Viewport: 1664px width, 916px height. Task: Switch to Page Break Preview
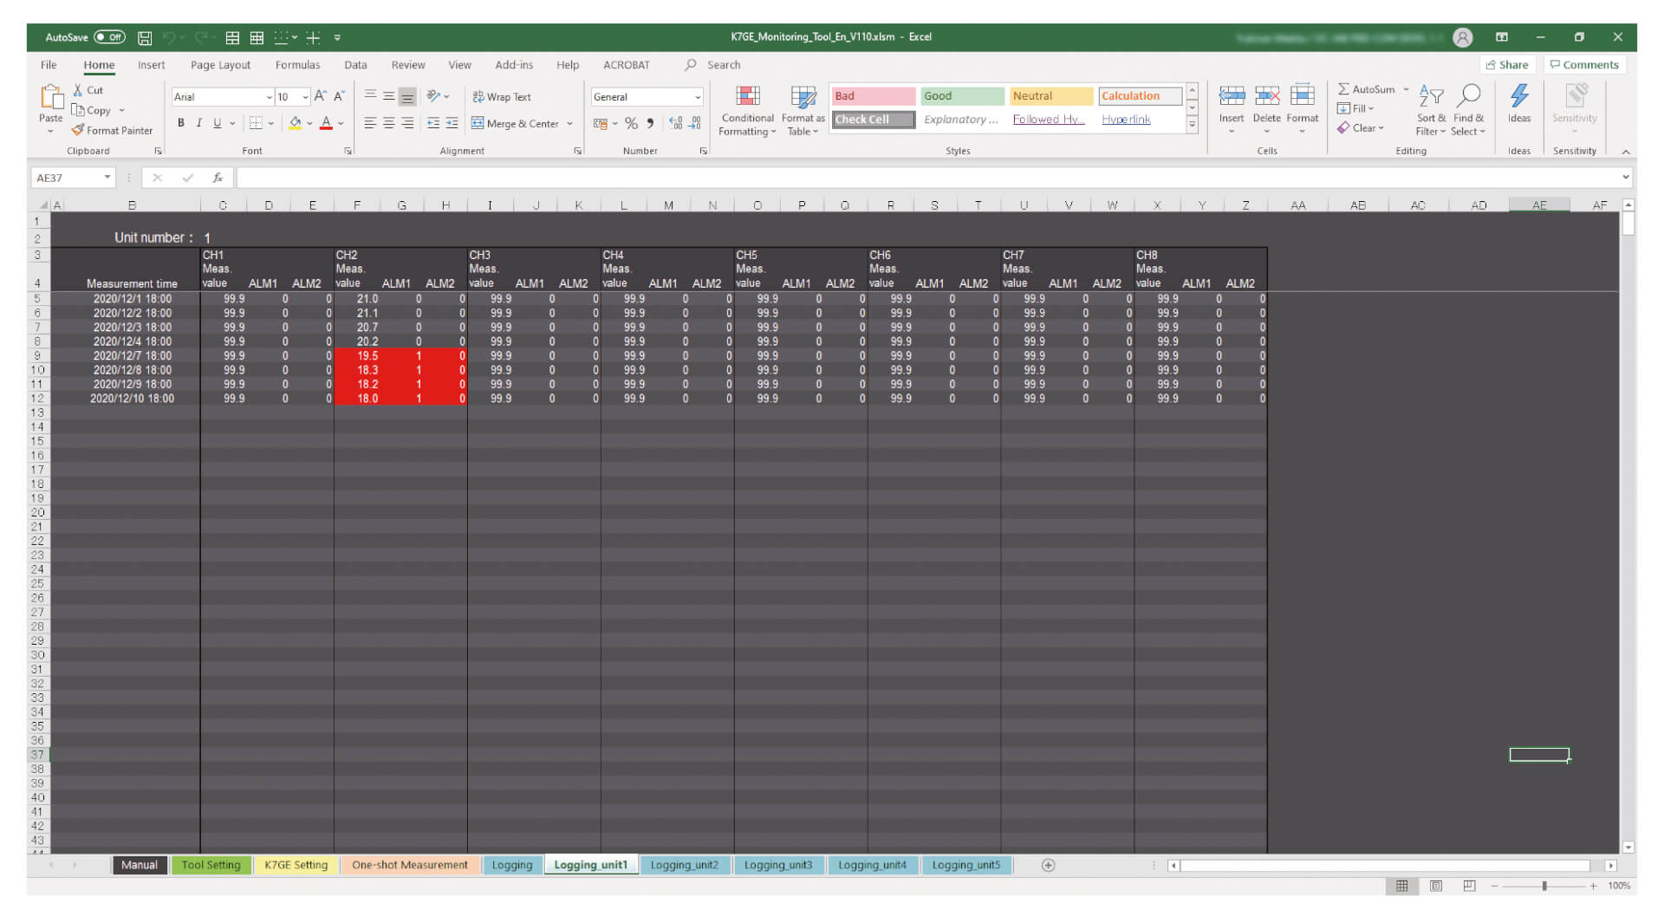point(1469,886)
